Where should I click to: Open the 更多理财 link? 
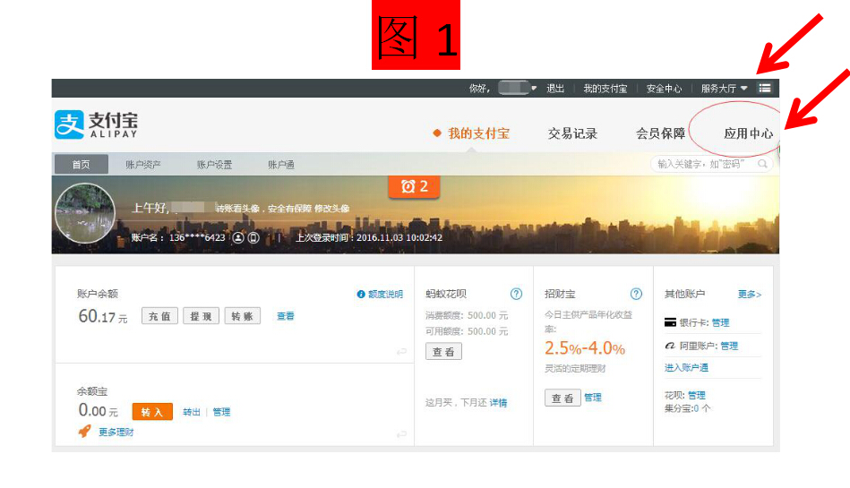pos(116,432)
